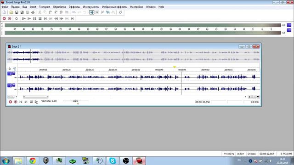Click the Частота scrub rate slider
The height and width of the screenshot is (165, 294).
(x=75, y=101)
